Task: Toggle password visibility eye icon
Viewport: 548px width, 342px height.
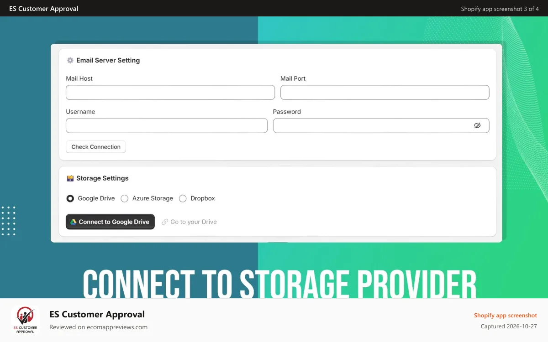Action: pos(477,125)
